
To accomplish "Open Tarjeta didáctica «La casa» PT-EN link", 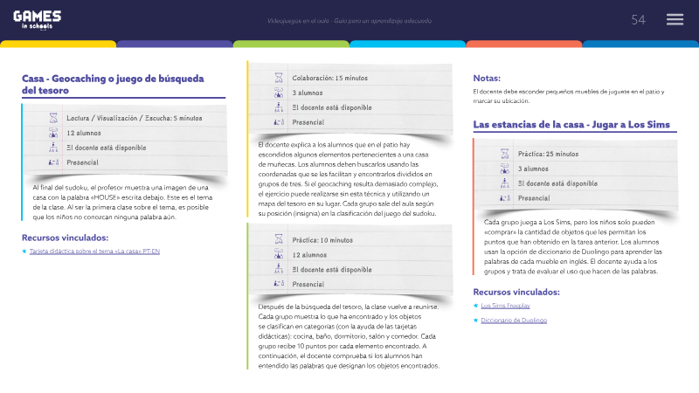I will coord(94,252).
